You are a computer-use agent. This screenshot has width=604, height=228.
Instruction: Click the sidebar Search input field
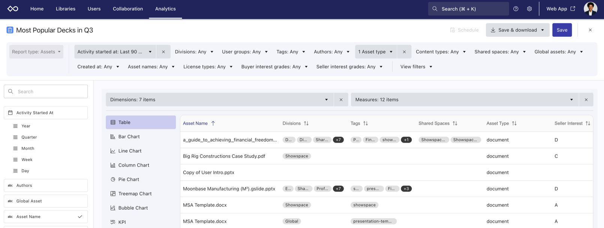pos(46,91)
